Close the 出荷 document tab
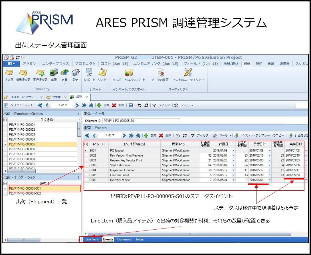The width and height of the screenshot is (311, 255). pyautogui.click(x=87, y=97)
